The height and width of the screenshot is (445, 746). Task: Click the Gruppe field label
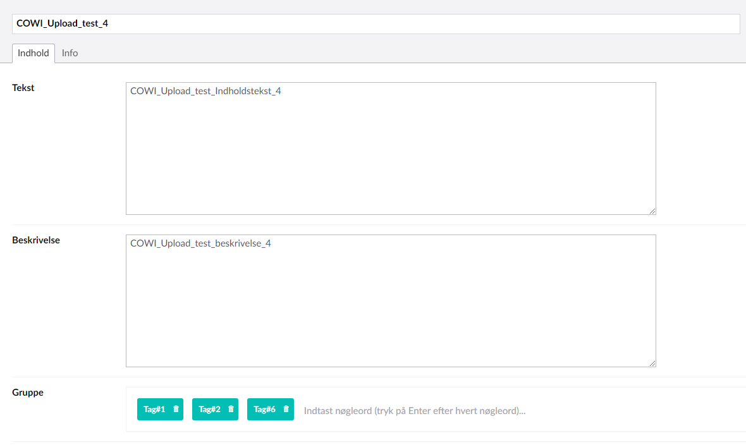coord(28,393)
